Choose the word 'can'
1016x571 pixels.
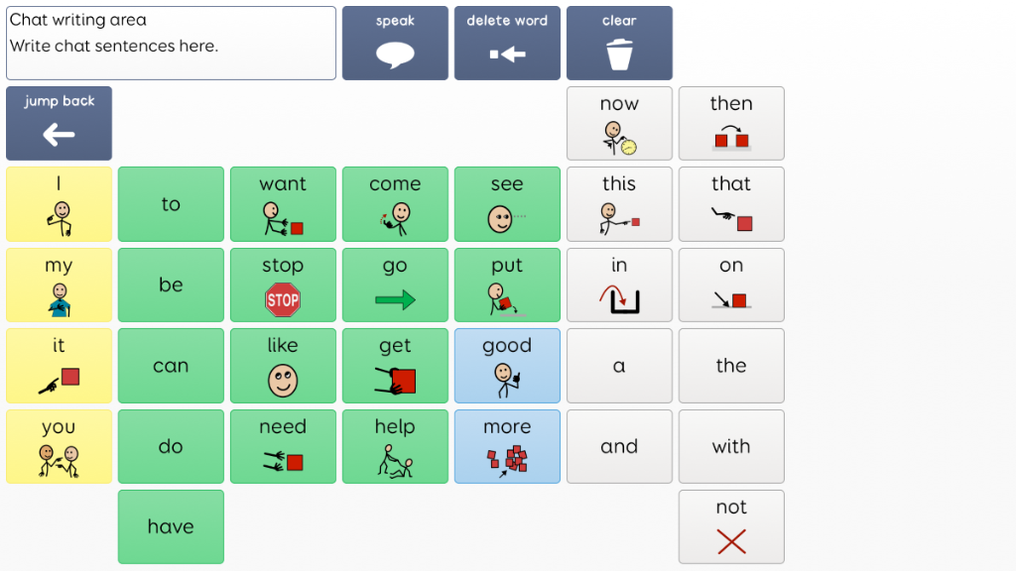tap(171, 366)
